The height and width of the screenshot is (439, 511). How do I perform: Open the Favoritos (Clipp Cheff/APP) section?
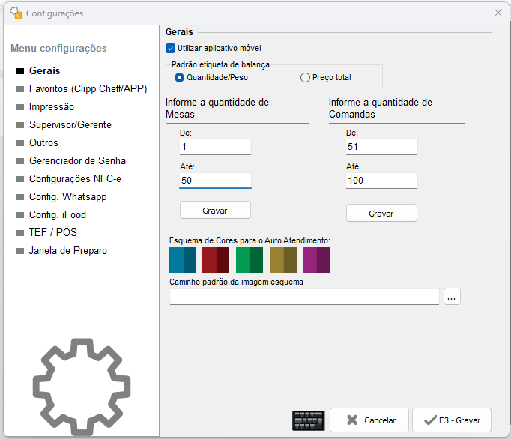click(88, 88)
